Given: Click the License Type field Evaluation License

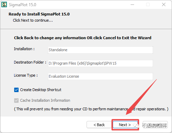Looking at the screenshot, I should point(100,76).
